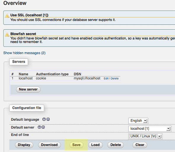
Task: Open info icon beside Default server
Action: pyautogui.click(x=43, y=127)
